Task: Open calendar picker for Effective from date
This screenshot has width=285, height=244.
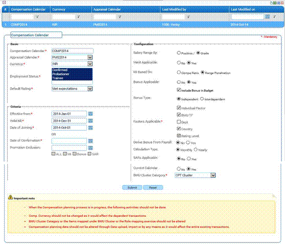Action: (x=91, y=114)
